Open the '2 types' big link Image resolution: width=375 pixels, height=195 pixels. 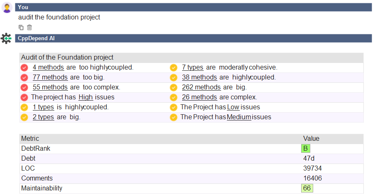tap(43, 117)
